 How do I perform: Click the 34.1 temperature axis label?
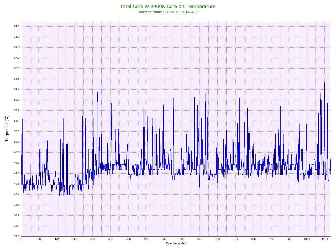(17, 226)
